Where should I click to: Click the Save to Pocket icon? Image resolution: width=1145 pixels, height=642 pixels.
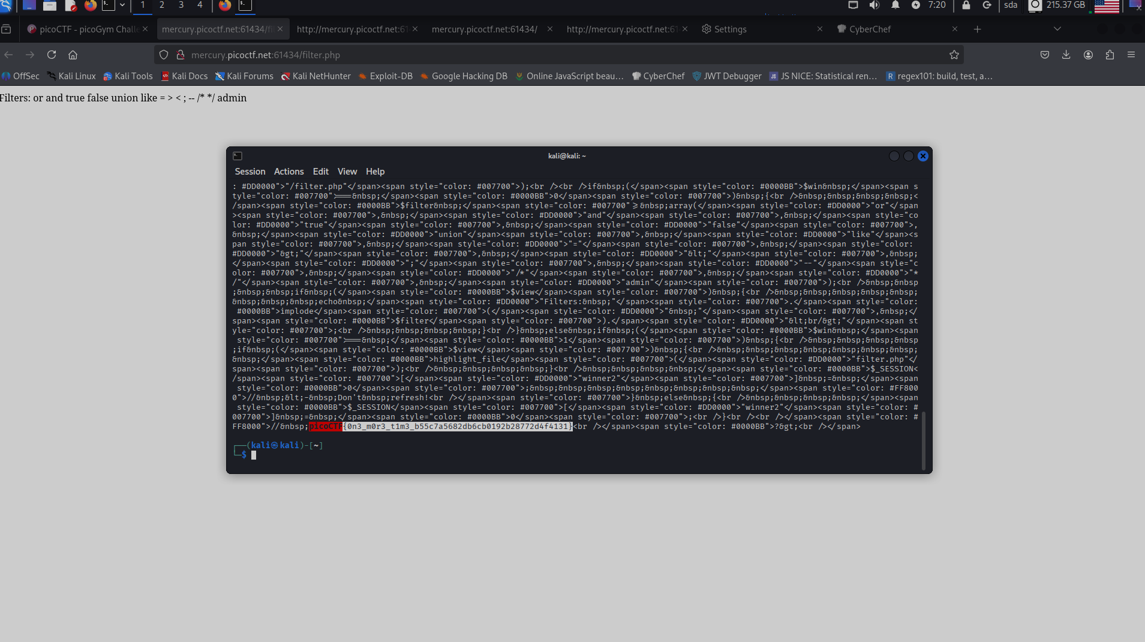coord(1044,55)
